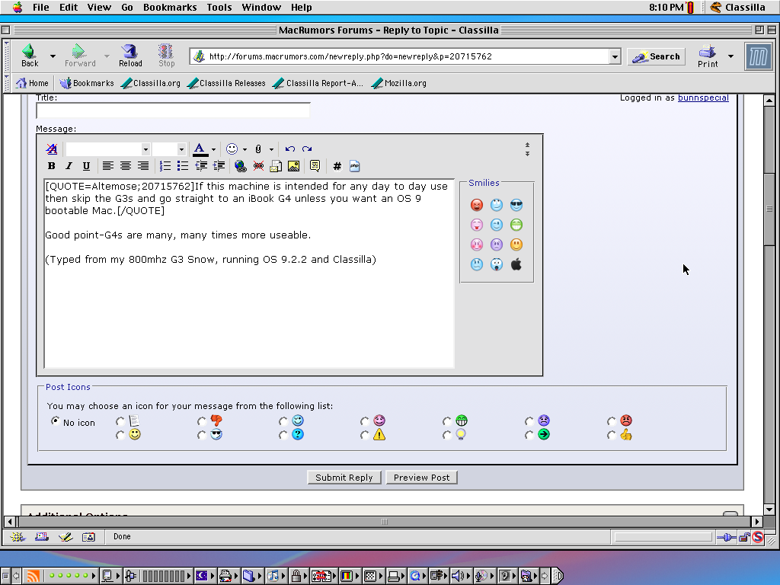Select the document page post icon

click(x=120, y=421)
